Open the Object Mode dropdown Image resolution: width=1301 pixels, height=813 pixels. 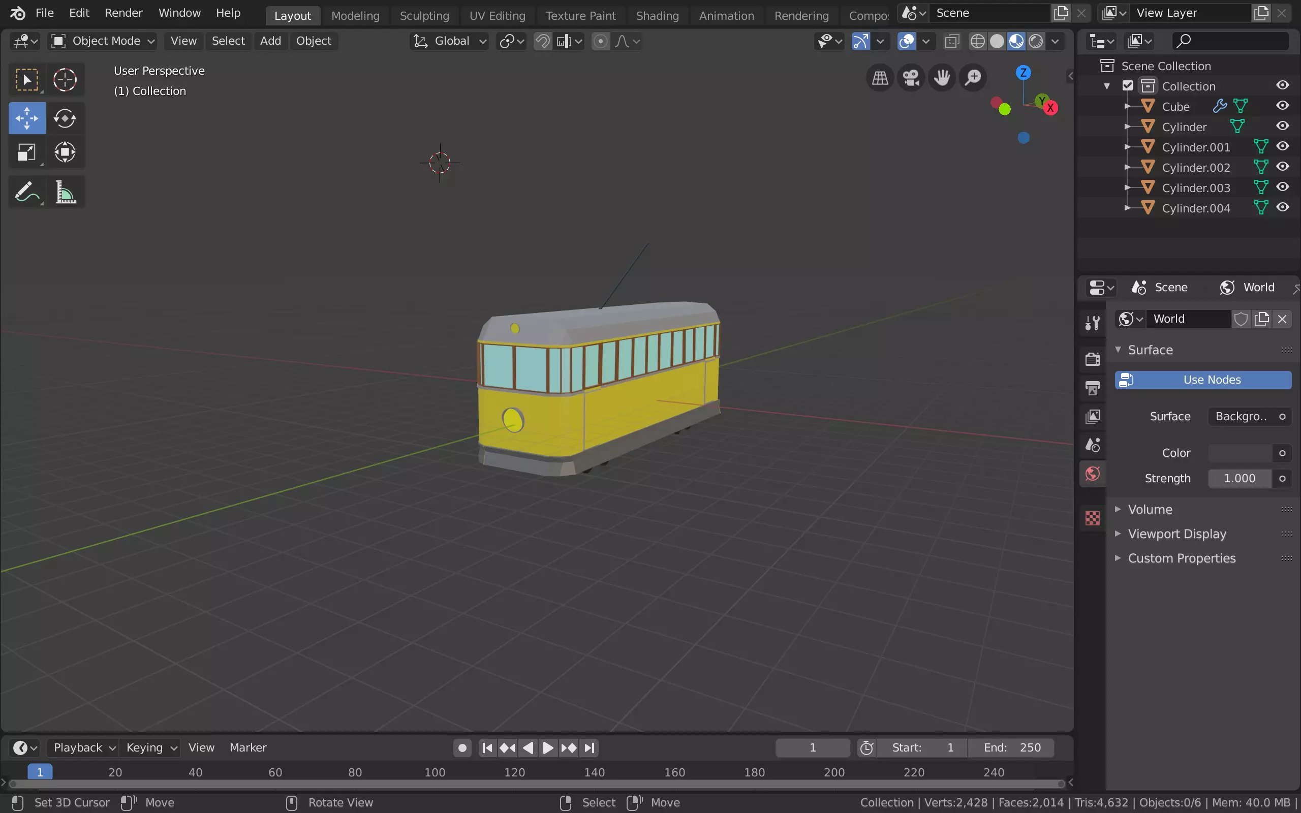pos(102,41)
